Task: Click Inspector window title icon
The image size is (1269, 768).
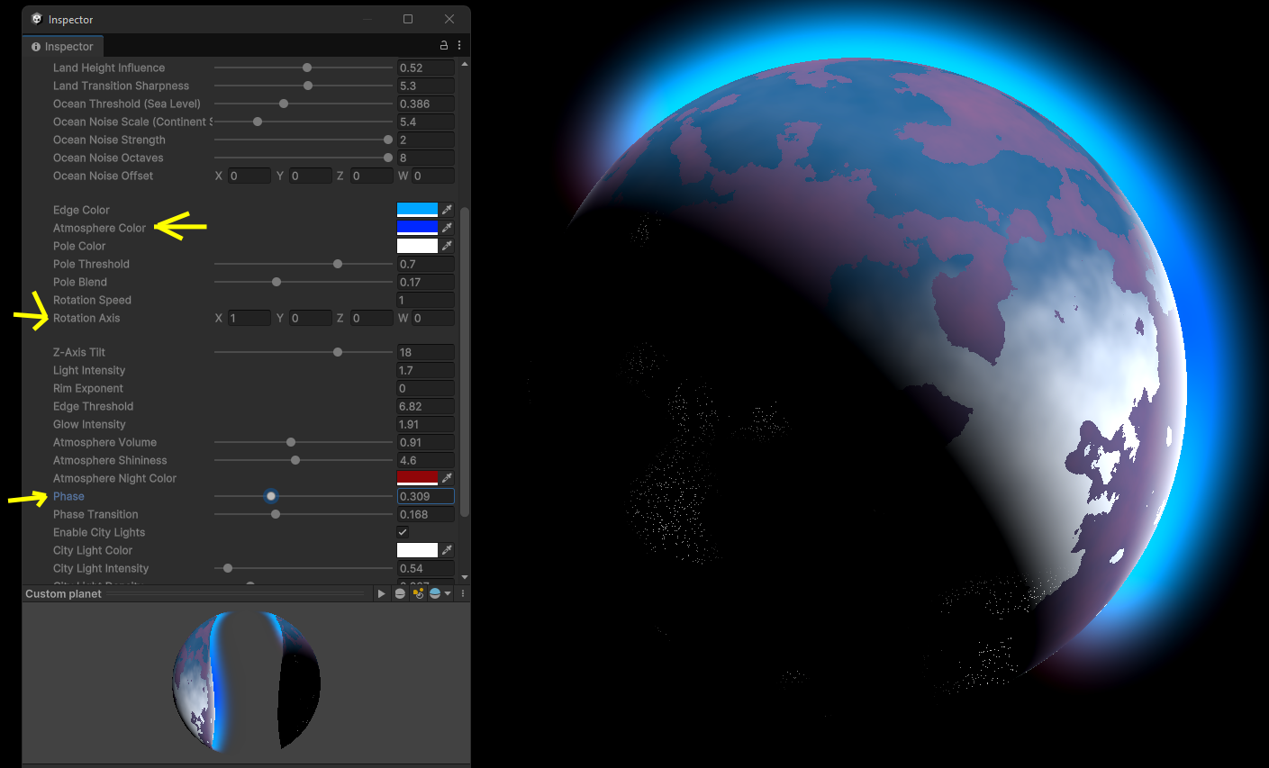Action: [x=37, y=19]
